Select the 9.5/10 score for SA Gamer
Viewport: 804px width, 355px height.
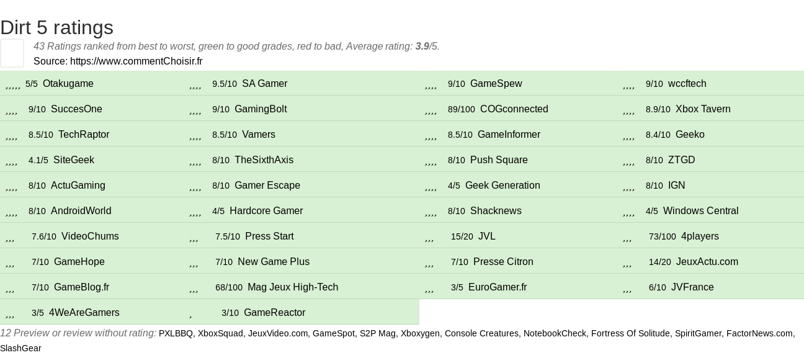(x=225, y=84)
